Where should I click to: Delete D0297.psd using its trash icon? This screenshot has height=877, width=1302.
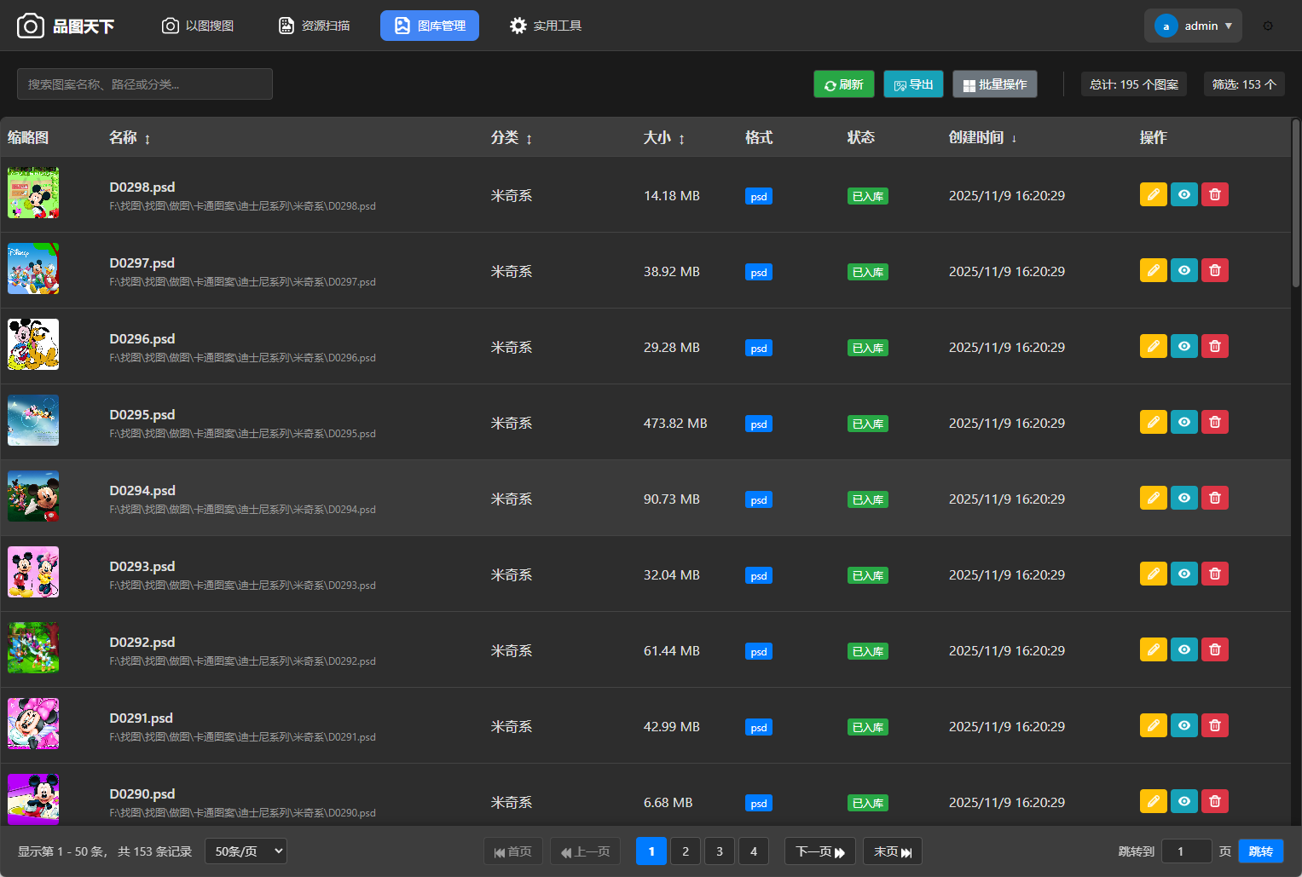tap(1214, 271)
